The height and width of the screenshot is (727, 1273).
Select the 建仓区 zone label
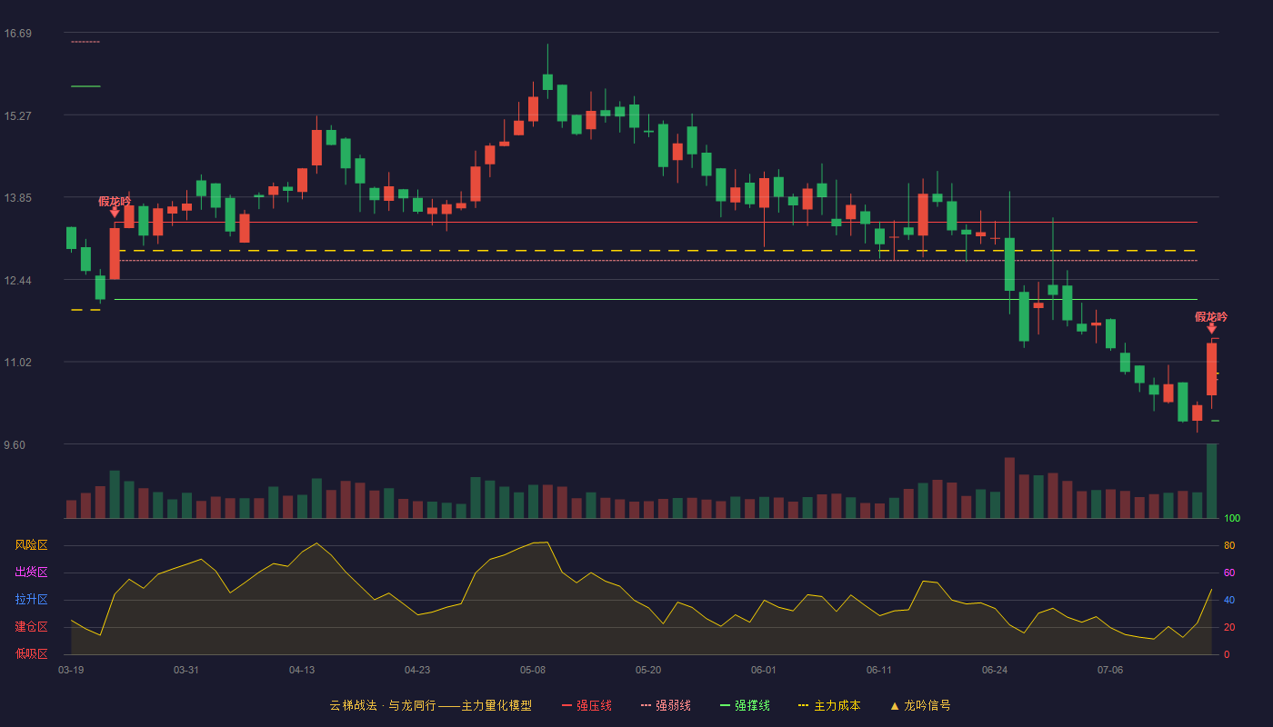point(31,627)
